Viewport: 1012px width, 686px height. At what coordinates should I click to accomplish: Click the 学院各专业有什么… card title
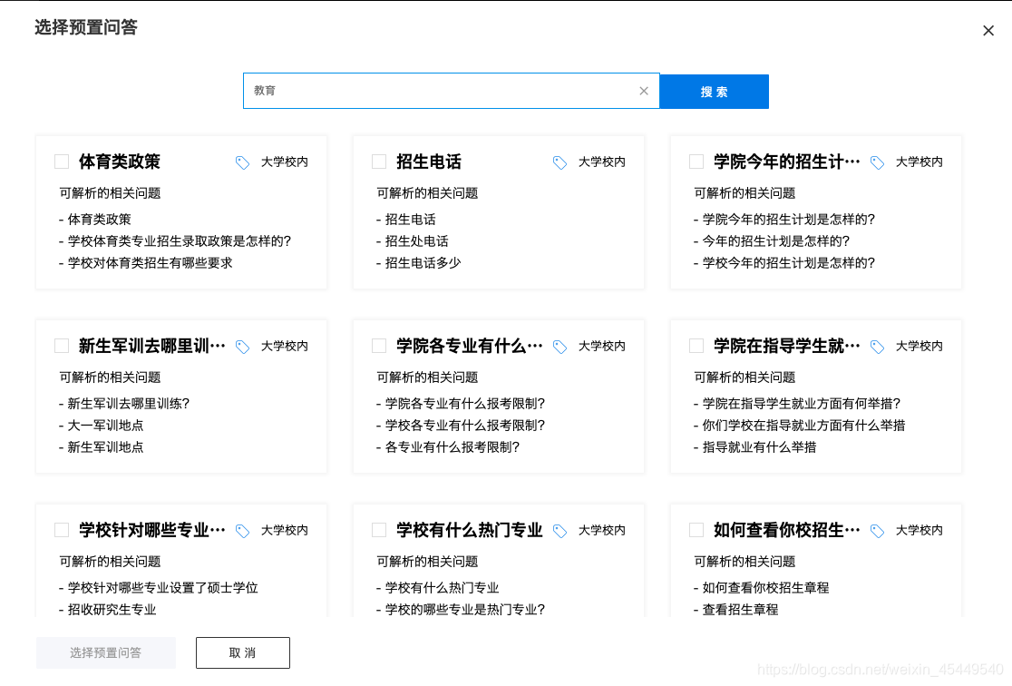(470, 346)
